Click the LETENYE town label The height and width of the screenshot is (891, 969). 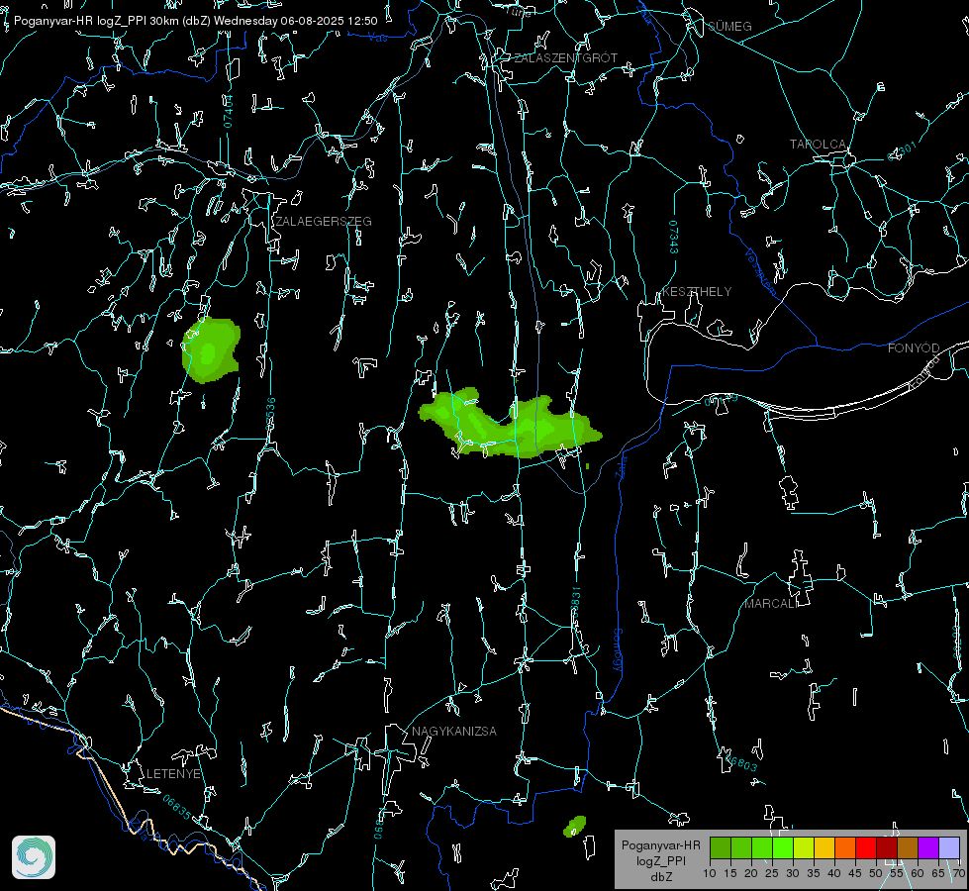[x=173, y=774]
